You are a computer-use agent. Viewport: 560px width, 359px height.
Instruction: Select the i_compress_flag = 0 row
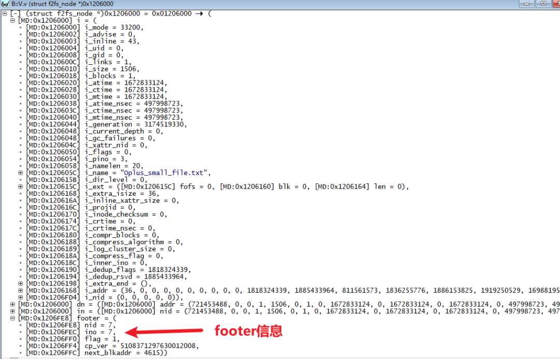(x=94, y=256)
